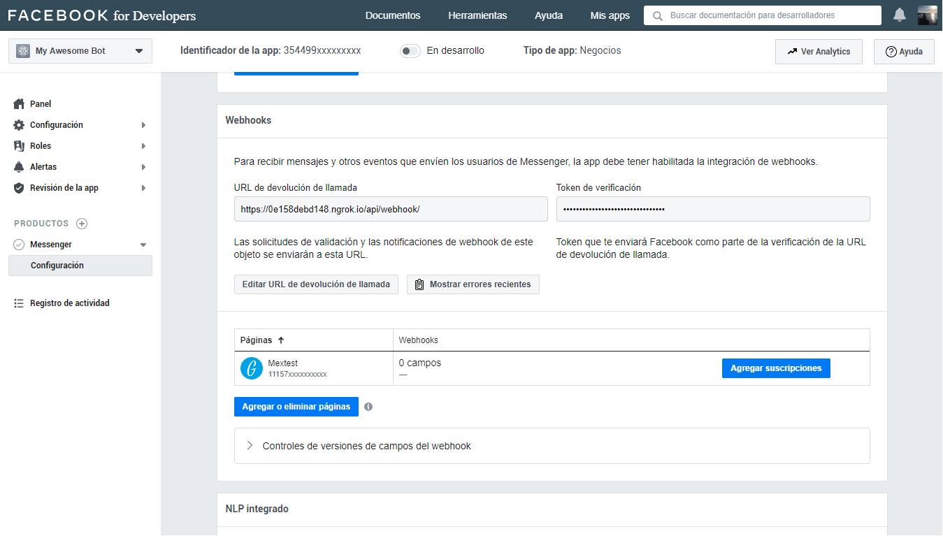Click the NLP integrado section heading
The height and width of the screenshot is (536, 943).
(x=257, y=509)
